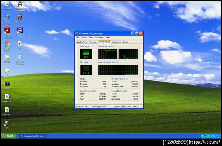Image resolution: width=222 pixels, height=146 pixels.
Task: Click status bar 'Processes: 24' text
Action: click(81, 107)
